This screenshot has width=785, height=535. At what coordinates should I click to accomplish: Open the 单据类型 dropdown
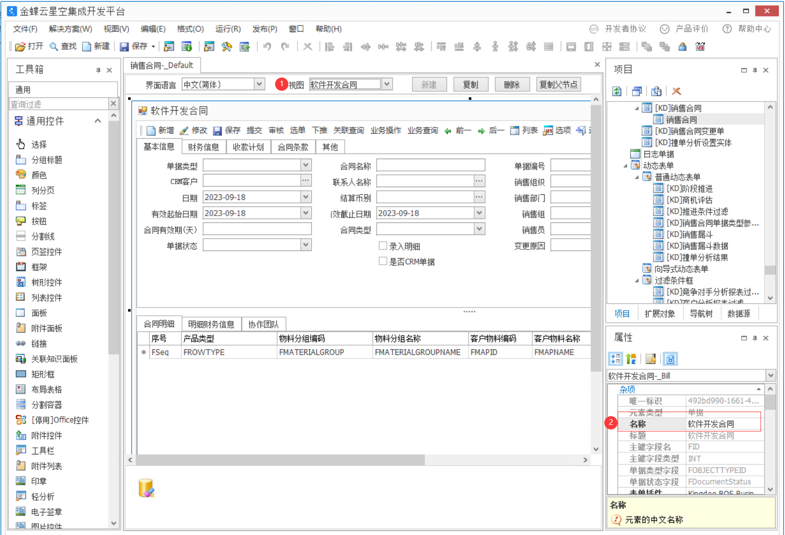click(306, 165)
